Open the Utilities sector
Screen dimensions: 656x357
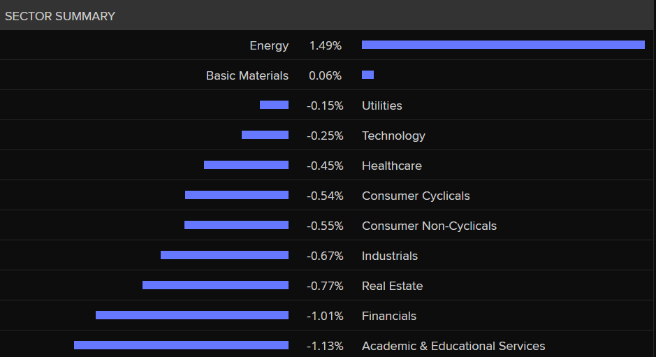coord(382,105)
